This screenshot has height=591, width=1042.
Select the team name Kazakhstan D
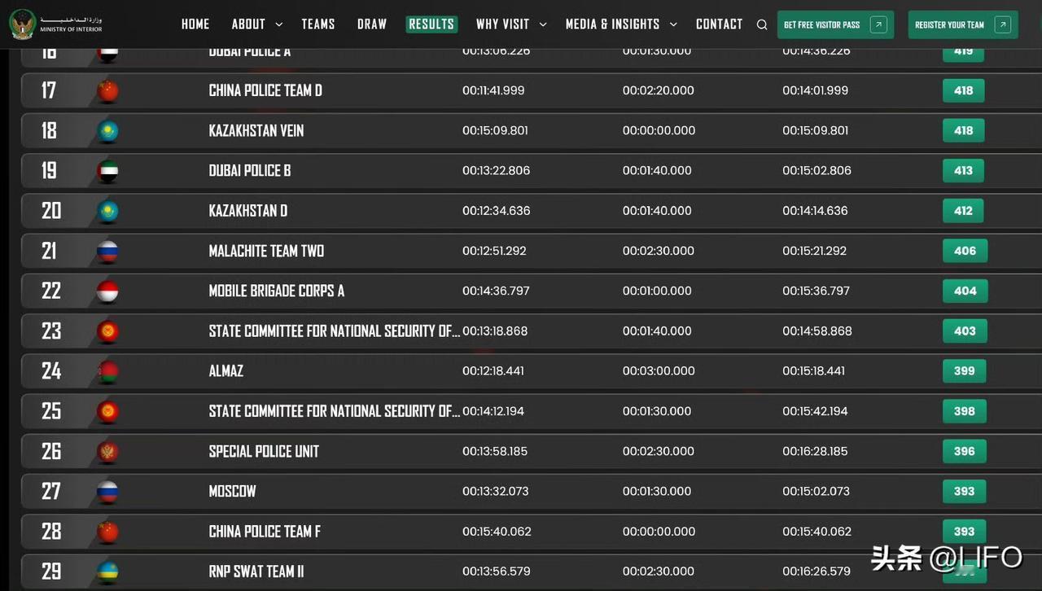coord(248,211)
